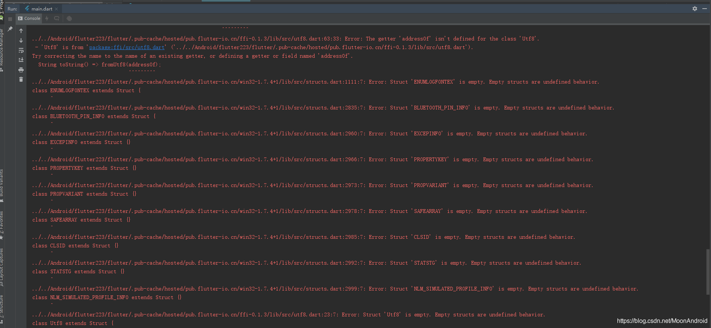711x328 pixels.
Task: Click the console vertical scrollbar thumb
Action: coord(708,271)
